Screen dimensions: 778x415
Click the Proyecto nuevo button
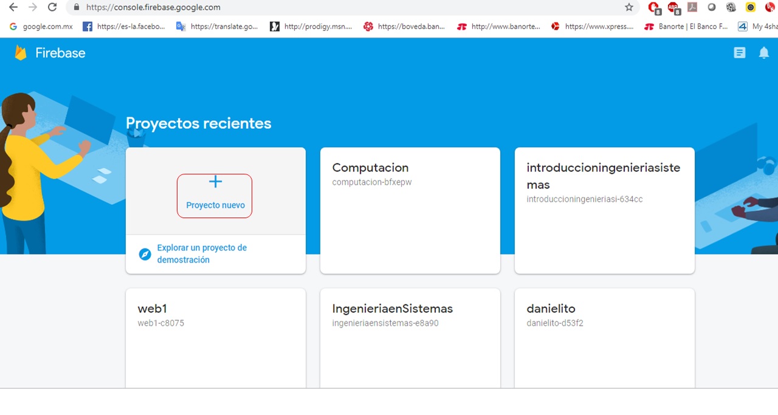(x=215, y=205)
